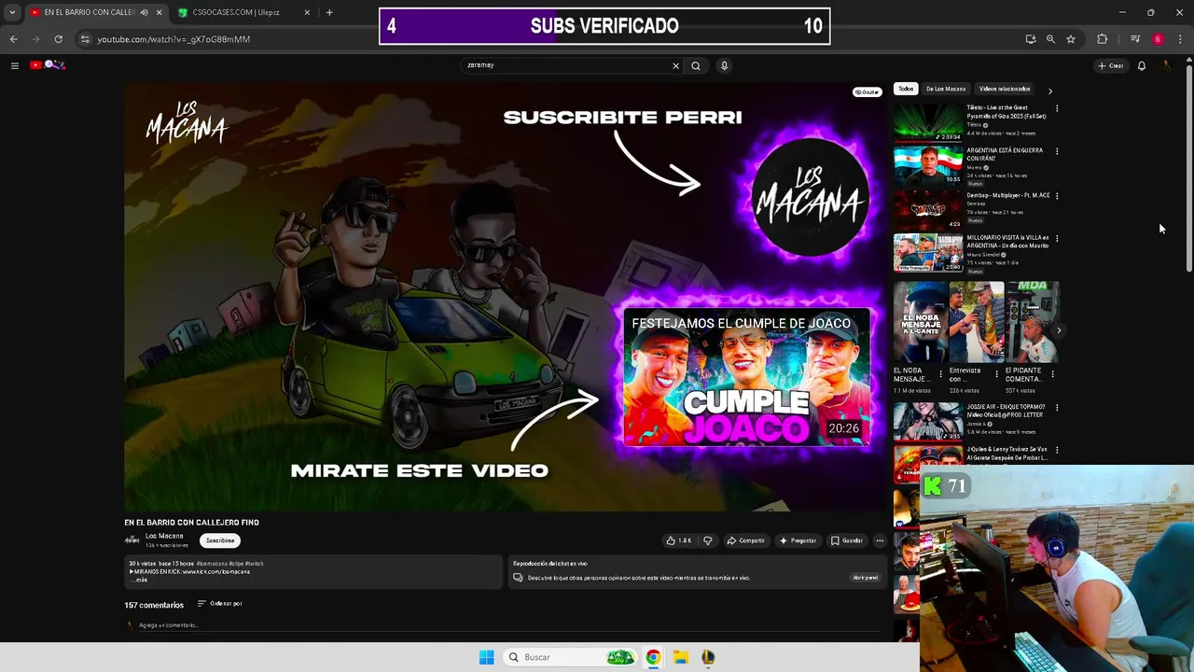Open File Explorer from taskbar
Screen dimensions: 1194x672
click(x=681, y=657)
